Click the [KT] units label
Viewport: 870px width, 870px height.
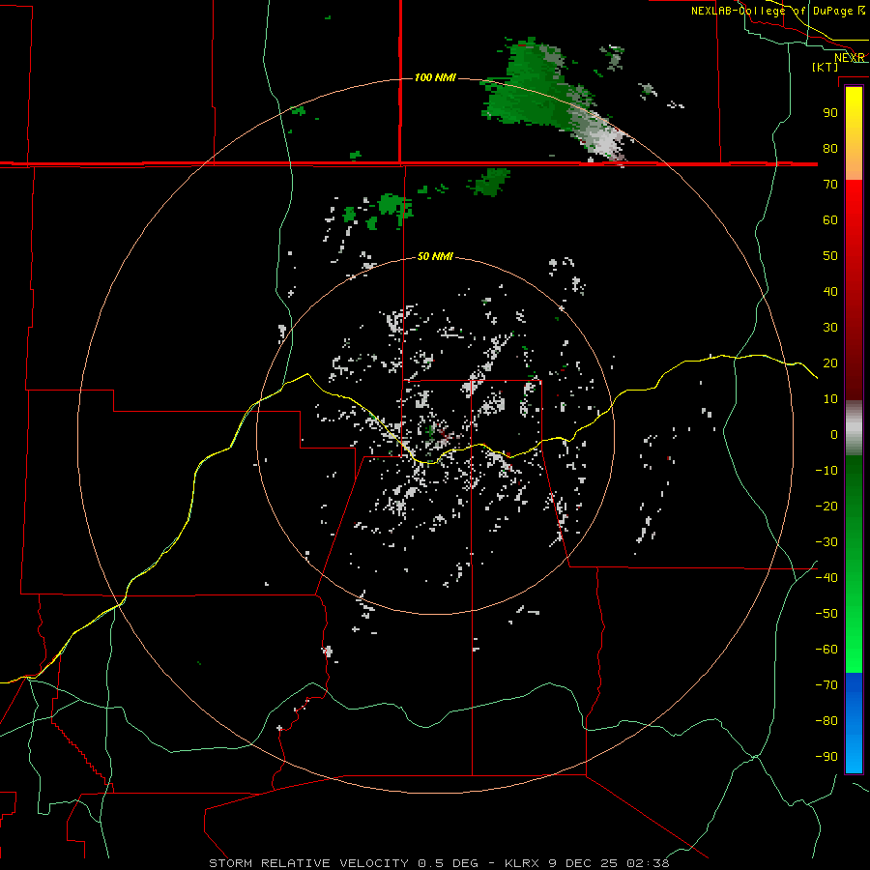point(826,67)
